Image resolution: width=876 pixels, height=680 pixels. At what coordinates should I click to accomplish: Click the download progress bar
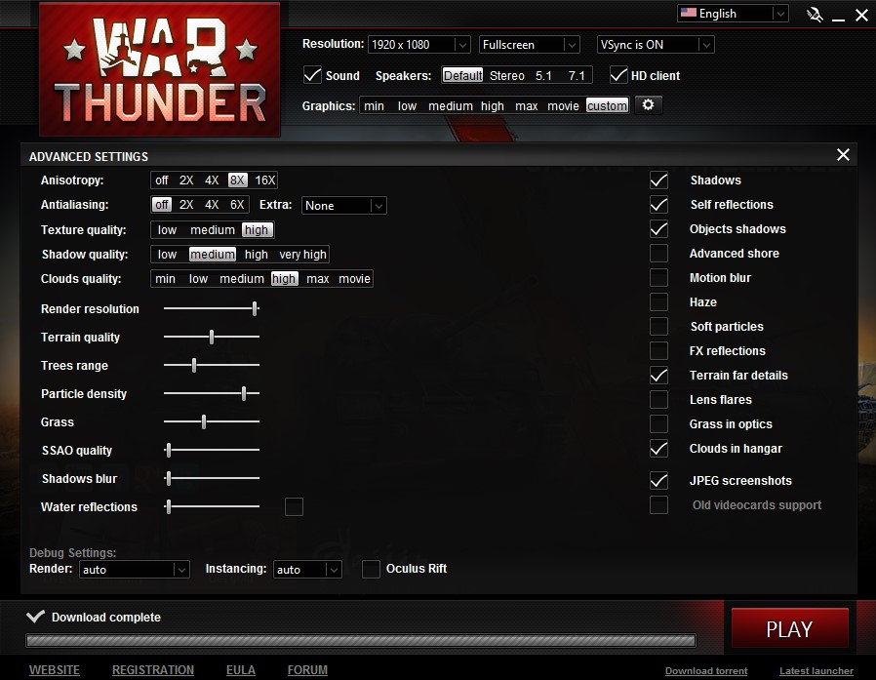pyautogui.click(x=361, y=640)
